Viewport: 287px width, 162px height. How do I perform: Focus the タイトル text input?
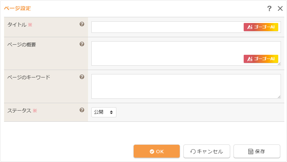[166, 27]
